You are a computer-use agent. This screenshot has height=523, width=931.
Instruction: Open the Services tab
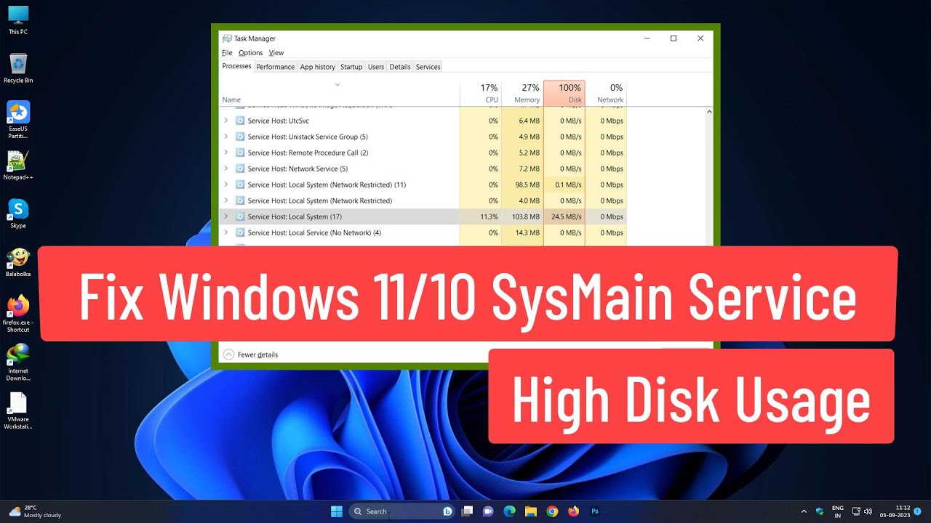click(x=428, y=67)
